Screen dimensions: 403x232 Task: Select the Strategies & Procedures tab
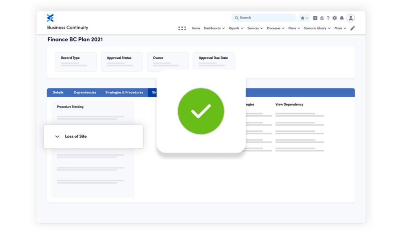[124, 93]
